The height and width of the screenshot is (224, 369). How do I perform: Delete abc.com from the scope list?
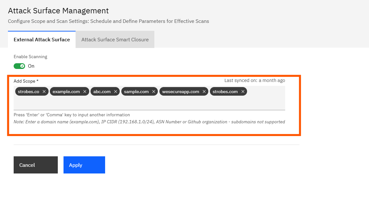point(116,92)
